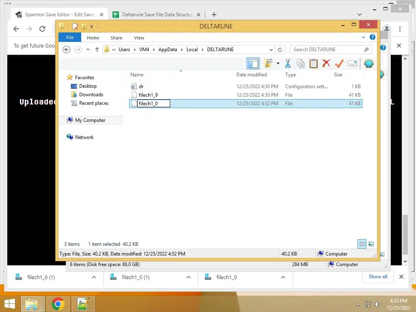Expand hidden breadcrumb path double chevron
The width and height of the screenshot is (416, 312).
click(114, 50)
